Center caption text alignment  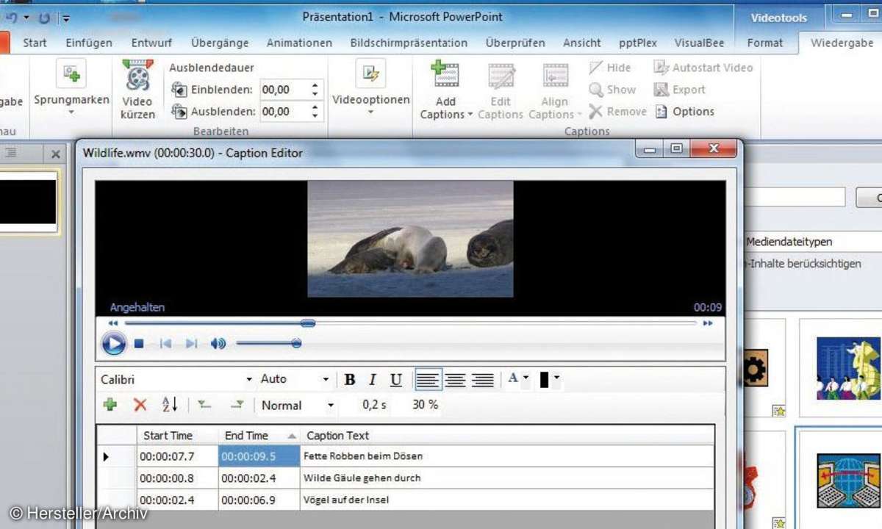[455, 380]
